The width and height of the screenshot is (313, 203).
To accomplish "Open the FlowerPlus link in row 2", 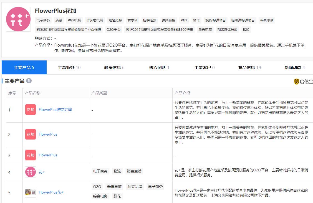I will [x=48, y=135].
